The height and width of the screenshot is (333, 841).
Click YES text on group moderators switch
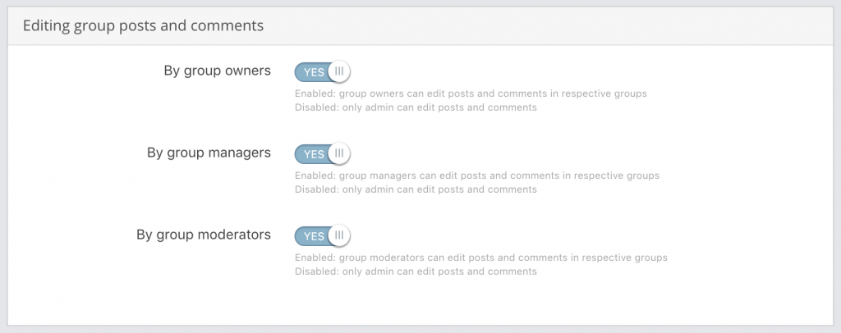(x=314, y=236)
